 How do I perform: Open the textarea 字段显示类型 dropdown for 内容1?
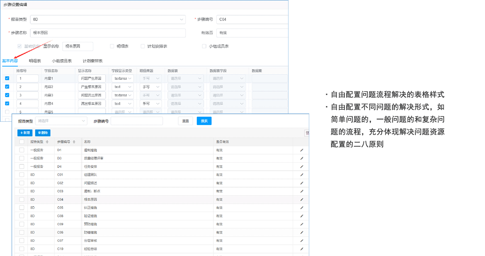123,78
